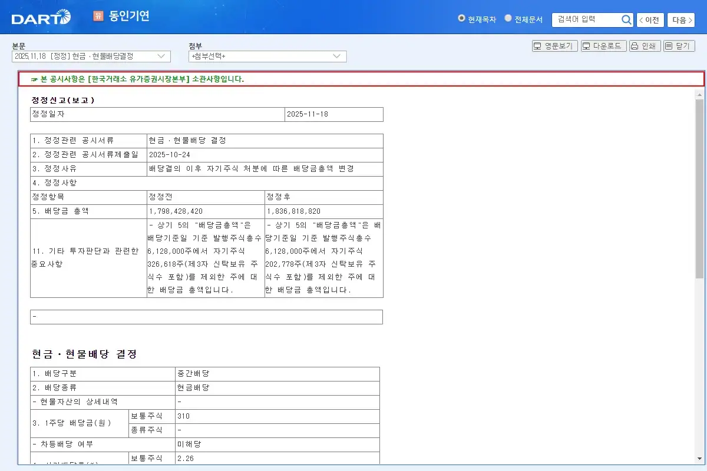Go to next result with 다음
Viewport: 707px width, 471px height.
click(681, 20)
